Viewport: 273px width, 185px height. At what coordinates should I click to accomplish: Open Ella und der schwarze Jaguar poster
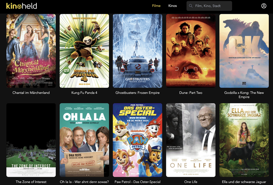244,140
